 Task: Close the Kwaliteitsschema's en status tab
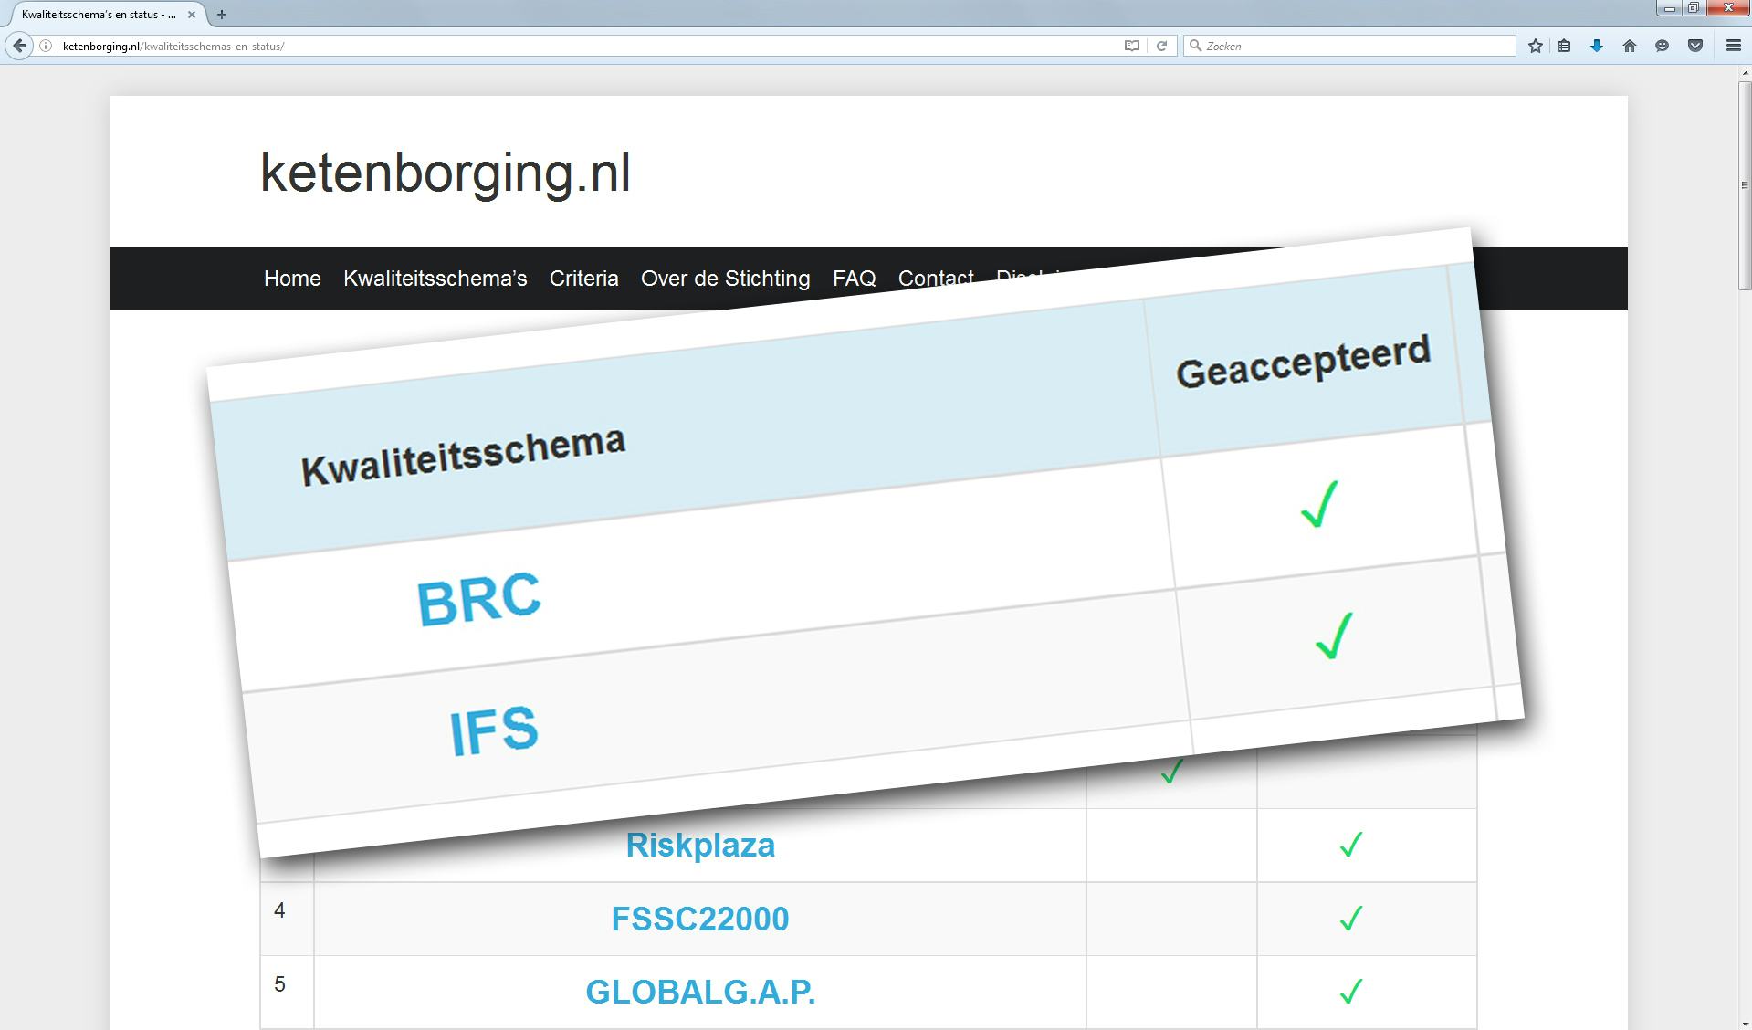coord(192,15)
